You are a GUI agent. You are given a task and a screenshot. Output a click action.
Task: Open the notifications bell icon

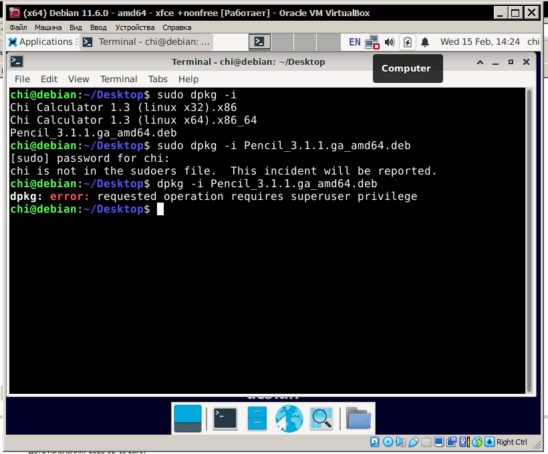click(425, 42)
